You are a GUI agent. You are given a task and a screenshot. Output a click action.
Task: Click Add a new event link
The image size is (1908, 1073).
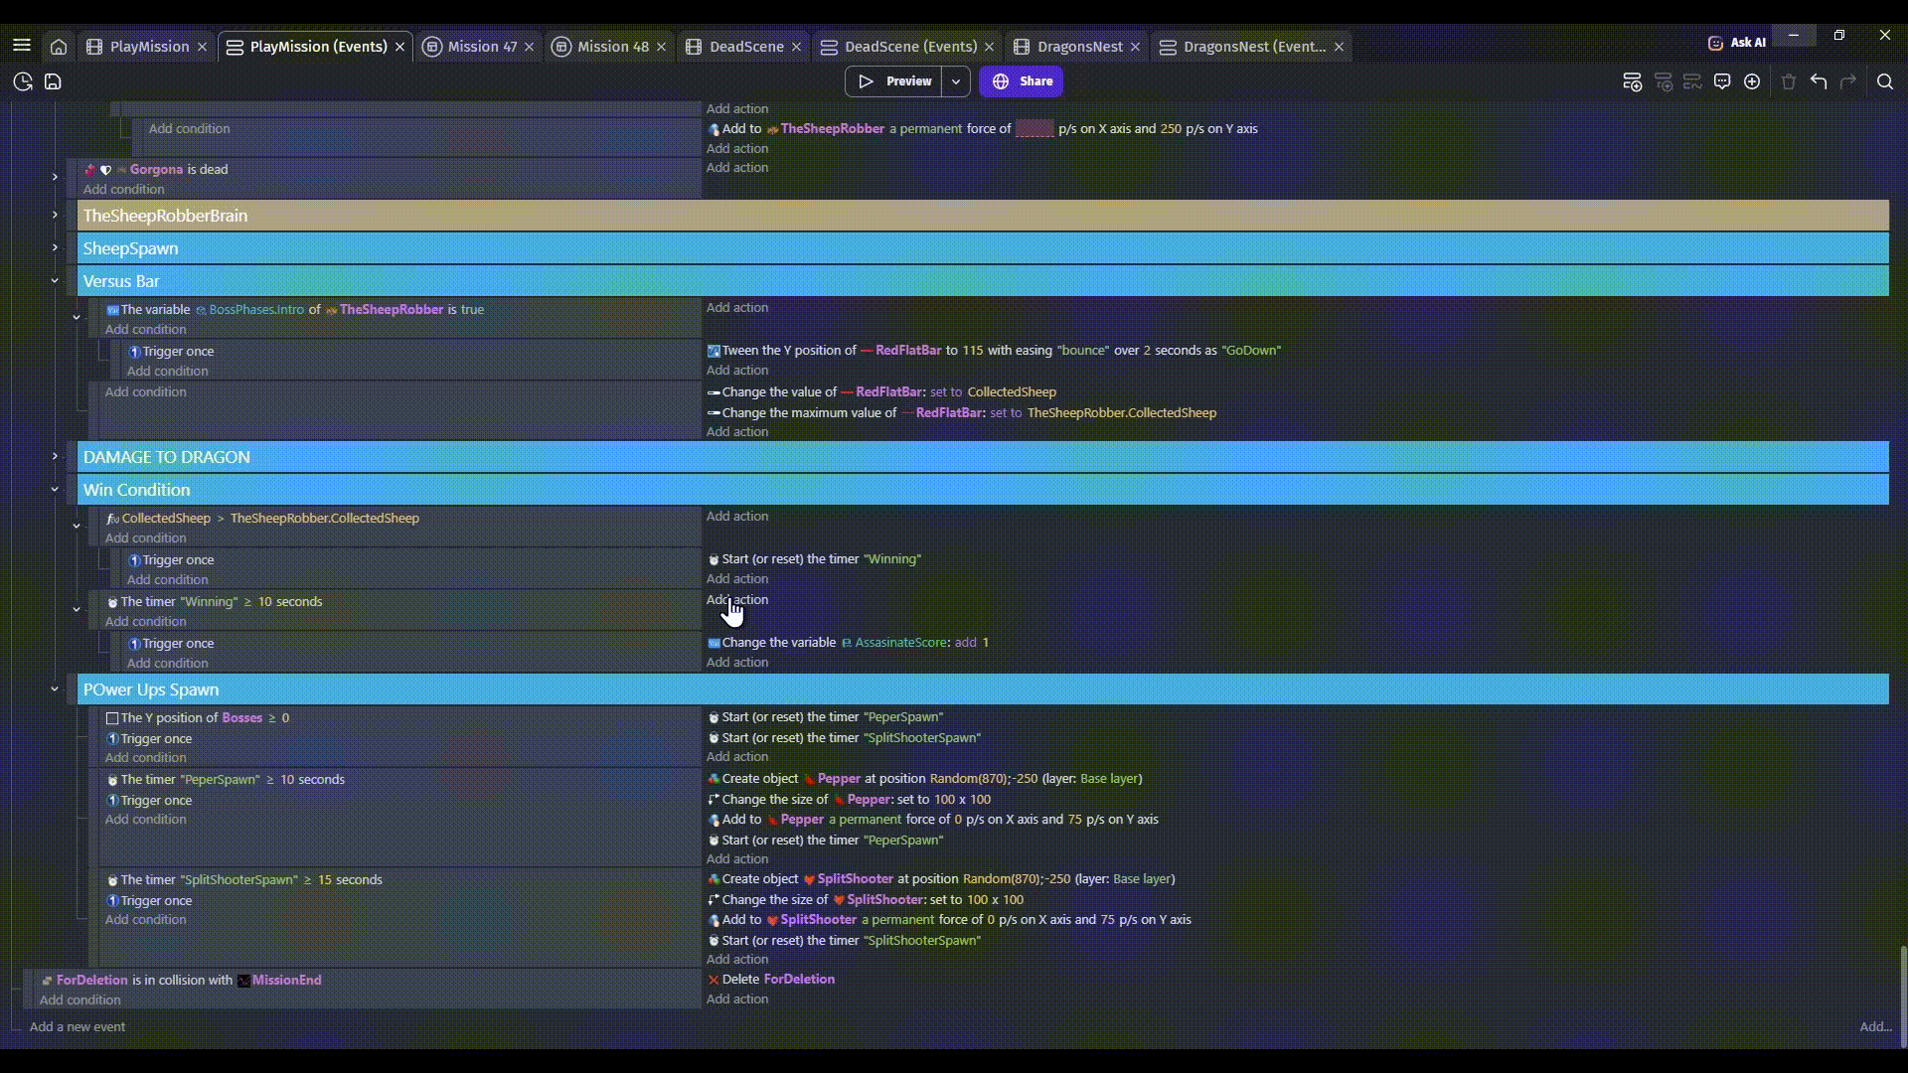[x=78, y=1027]
